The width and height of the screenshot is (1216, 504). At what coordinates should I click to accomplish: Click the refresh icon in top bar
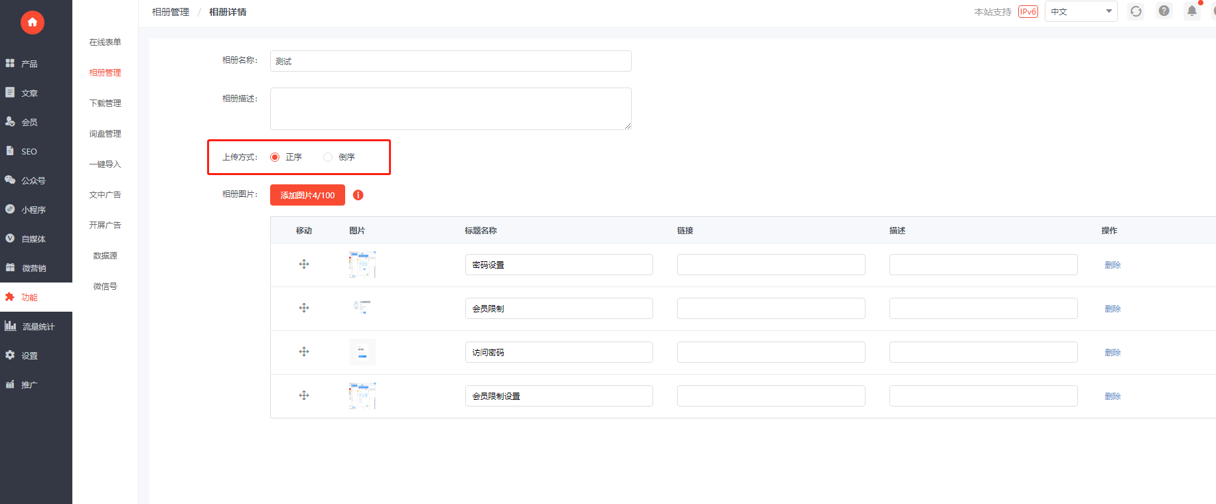point(1136,11)
